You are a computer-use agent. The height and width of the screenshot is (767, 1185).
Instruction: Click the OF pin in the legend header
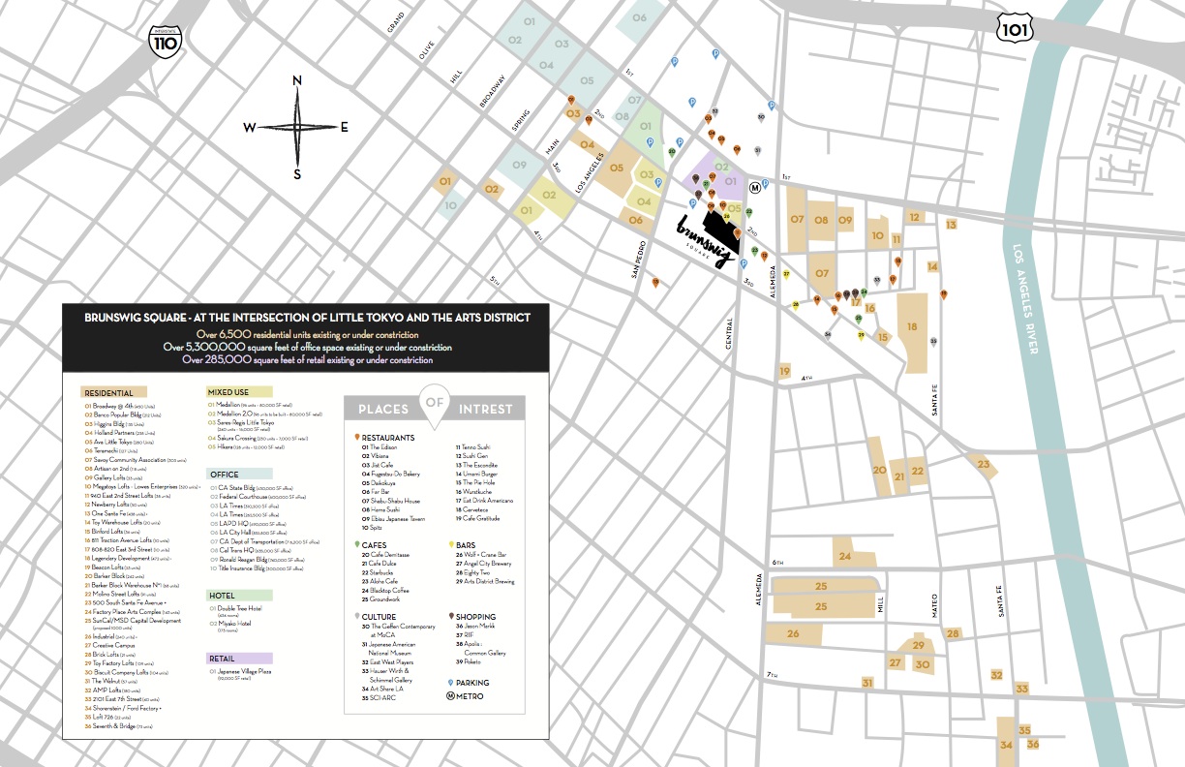435,409
